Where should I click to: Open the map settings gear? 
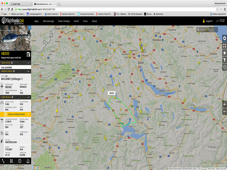pos(224,38)
